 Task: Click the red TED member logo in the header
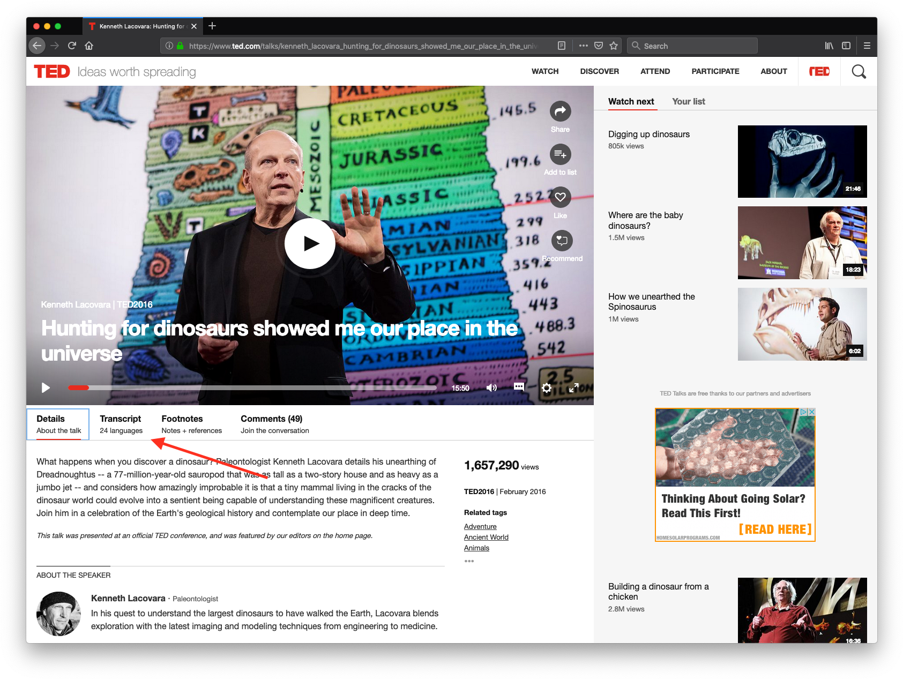pyautogui.click(x=819, y=71)
